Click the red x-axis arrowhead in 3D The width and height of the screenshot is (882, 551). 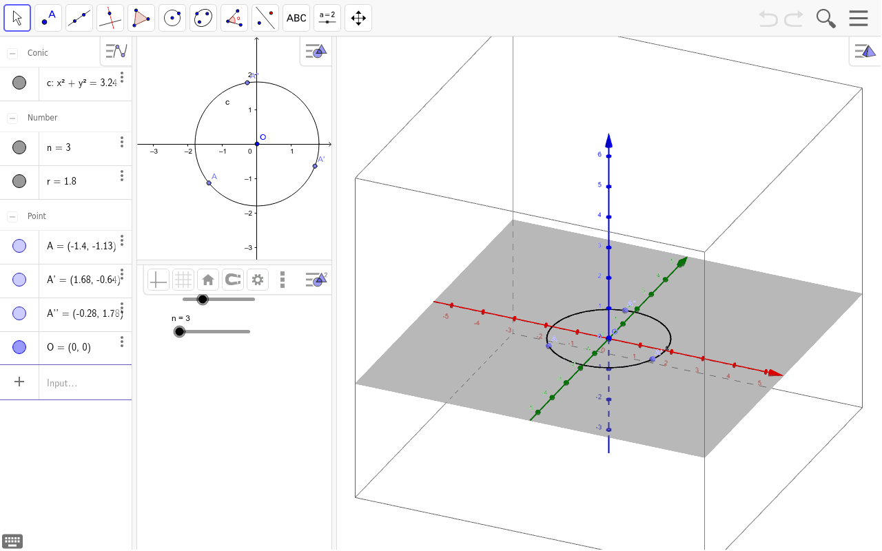pos(775,373)
